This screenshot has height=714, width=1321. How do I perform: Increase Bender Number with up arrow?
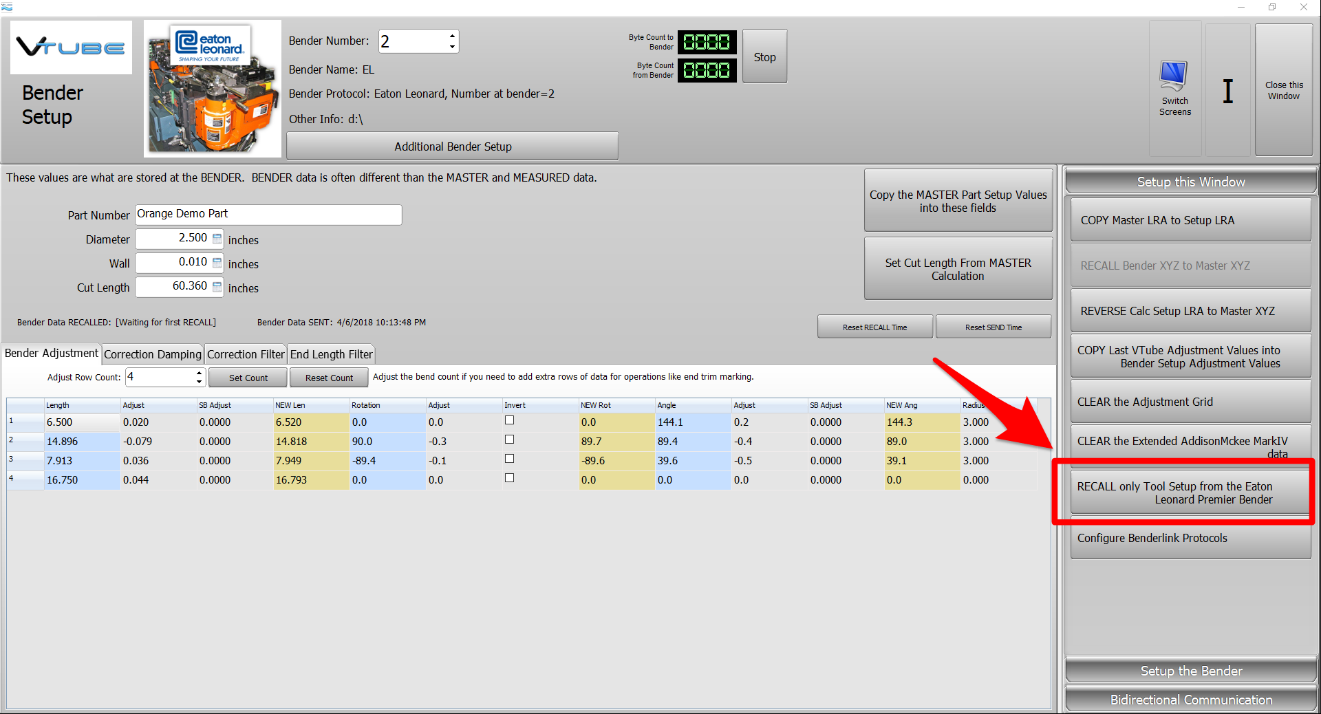[x=452, y=36]
